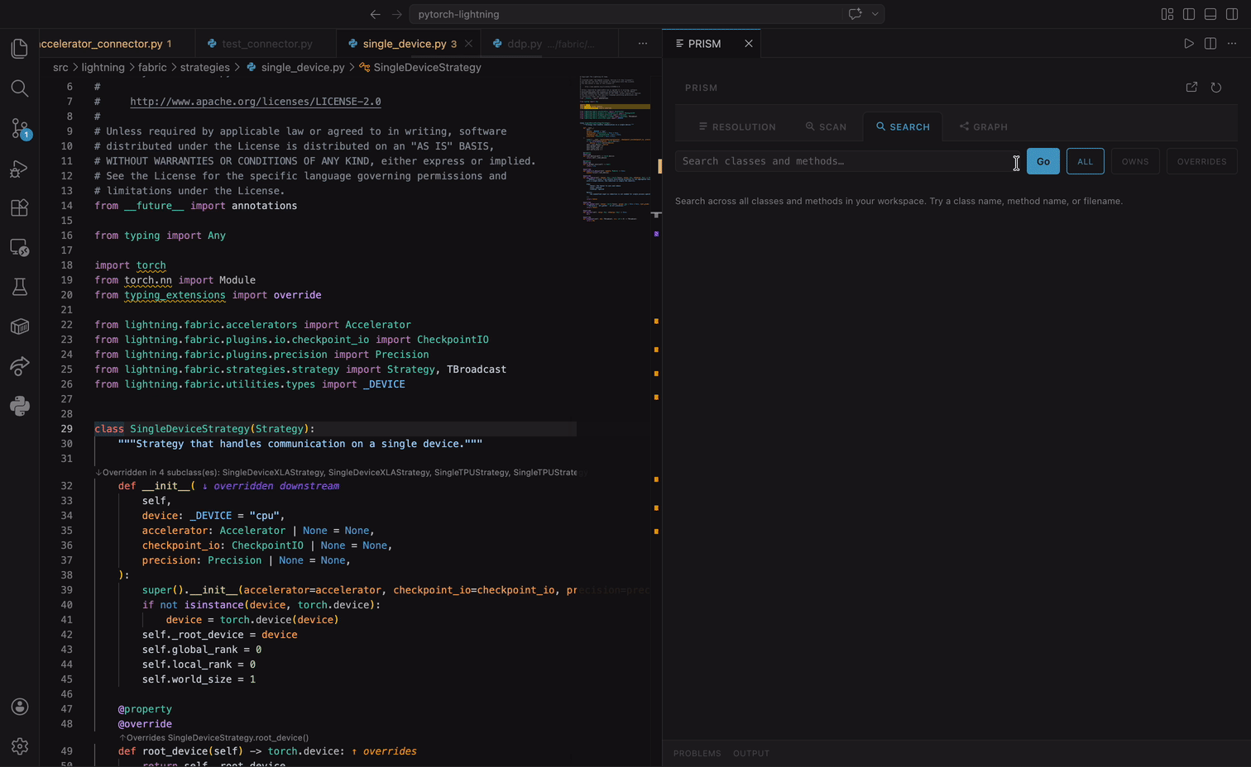The image size is (1251, 767).
Task: Select the ALL filter
Action: tap(1085, 161)
